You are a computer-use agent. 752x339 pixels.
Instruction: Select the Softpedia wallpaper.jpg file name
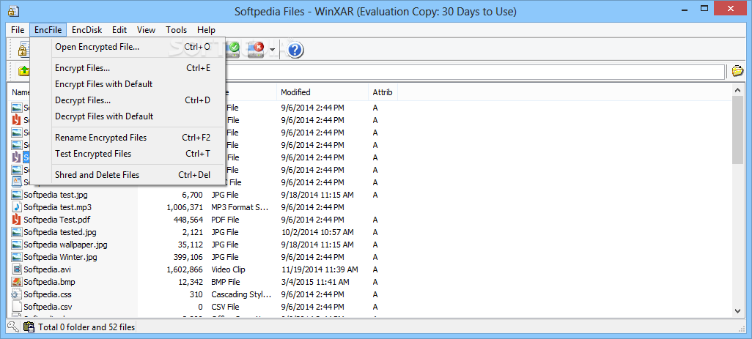tap(65, 245)
